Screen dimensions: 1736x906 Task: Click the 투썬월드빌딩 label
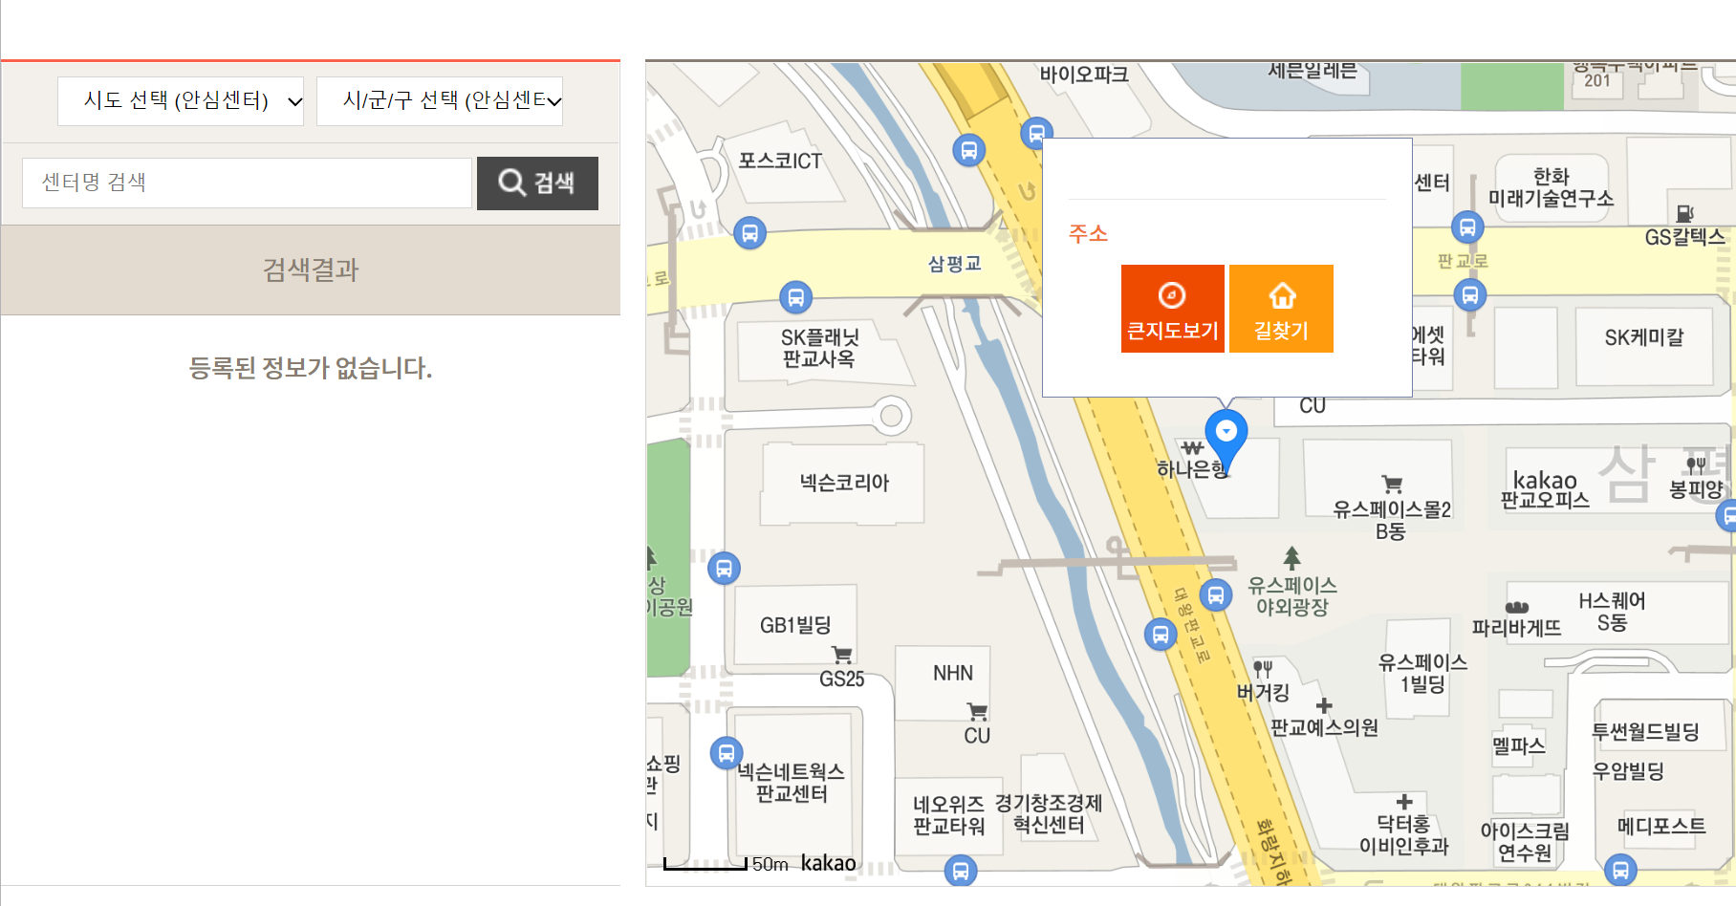tap(1645, 731)
